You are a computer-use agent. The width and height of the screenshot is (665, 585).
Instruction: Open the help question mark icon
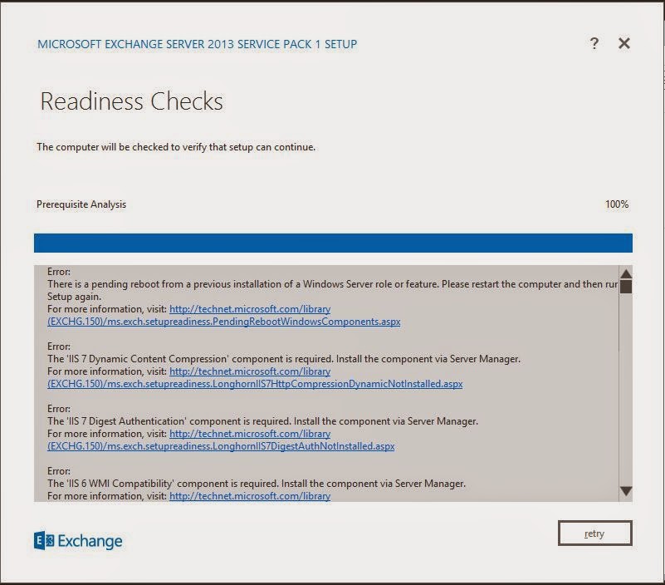tap(594, 43)
